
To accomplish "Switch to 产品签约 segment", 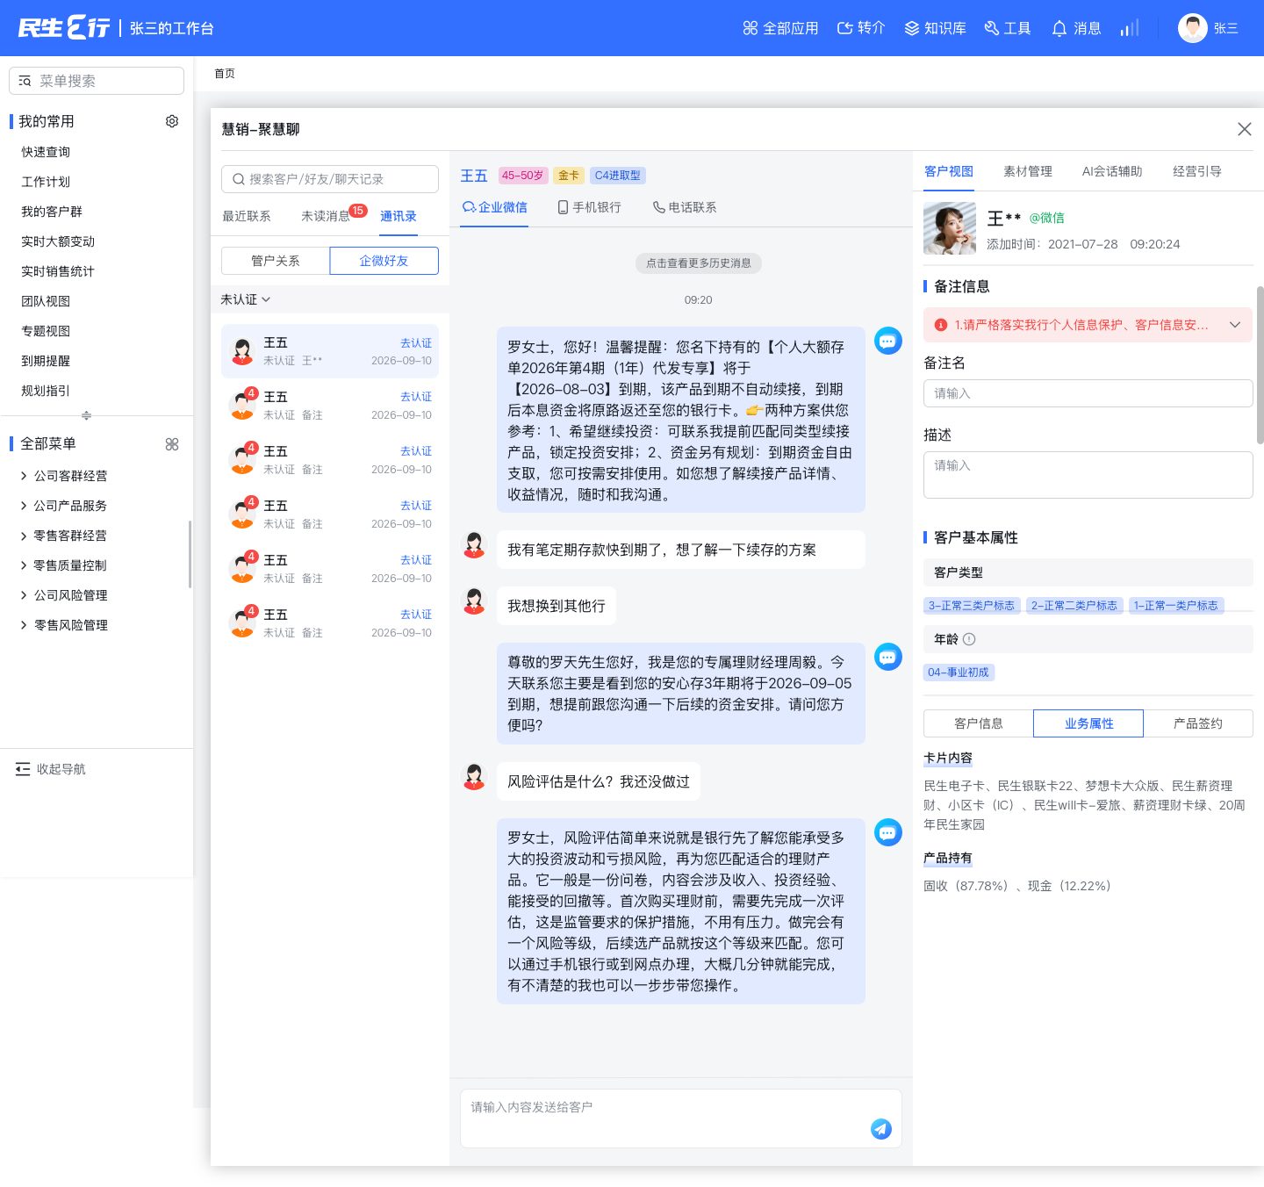I will [x=1198, y=723].
